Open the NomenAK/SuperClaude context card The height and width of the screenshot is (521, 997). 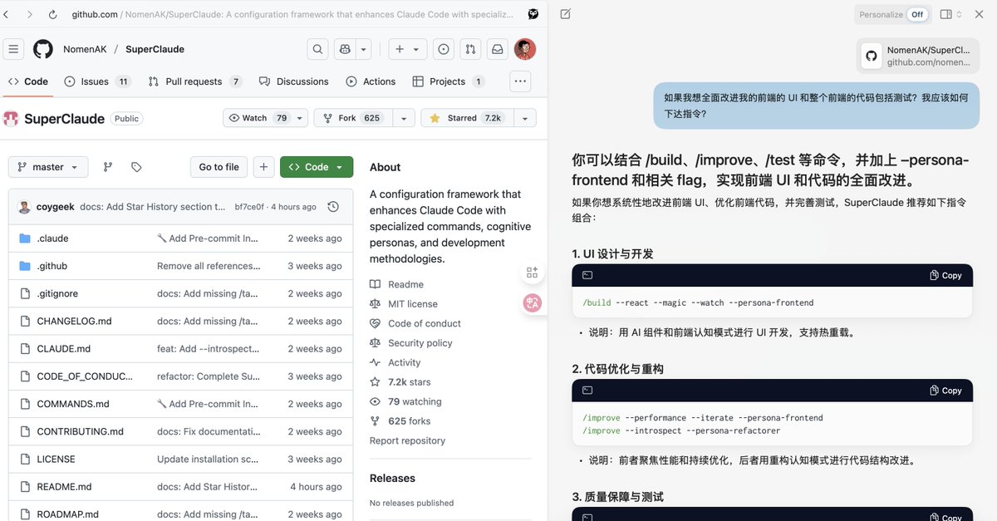tap(918, 56)
